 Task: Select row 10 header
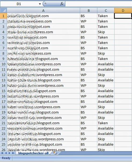(x=3, y=64)
